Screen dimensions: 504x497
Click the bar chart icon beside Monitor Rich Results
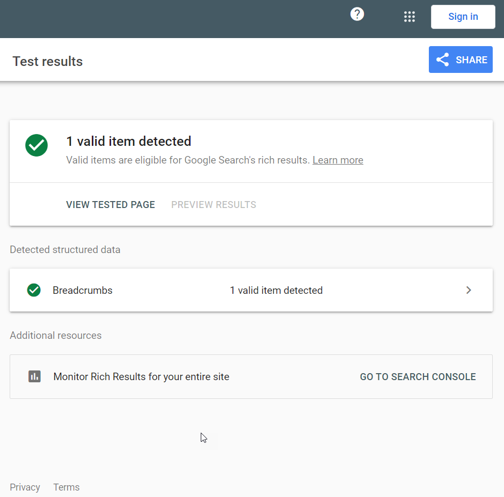click(34, 376)
